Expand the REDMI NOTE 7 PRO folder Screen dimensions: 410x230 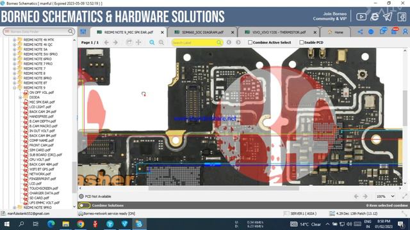pyautogui.click(x=14, y=64)
